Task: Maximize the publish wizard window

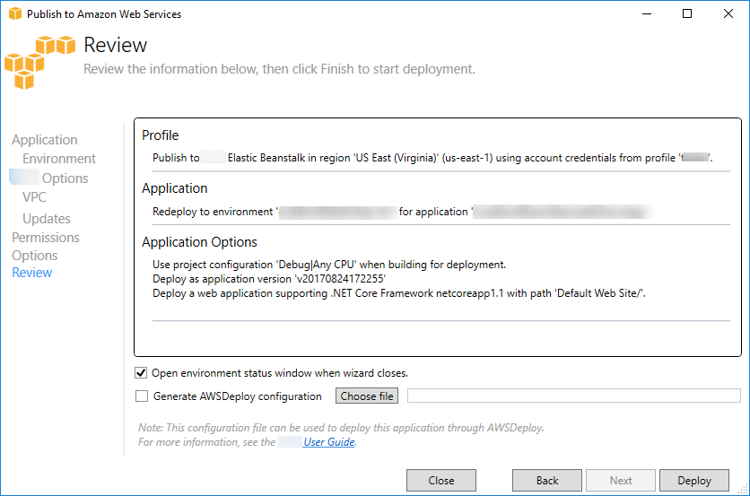Action: click(x=687, y=13)
